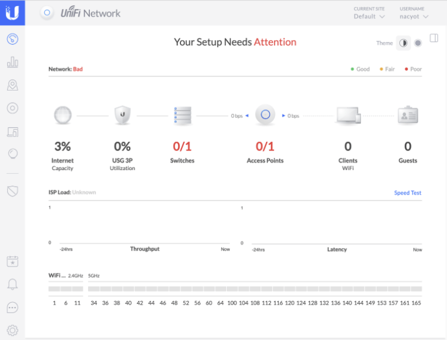
Task: Click the Access Points round device icon
Action: pos(265,114)
